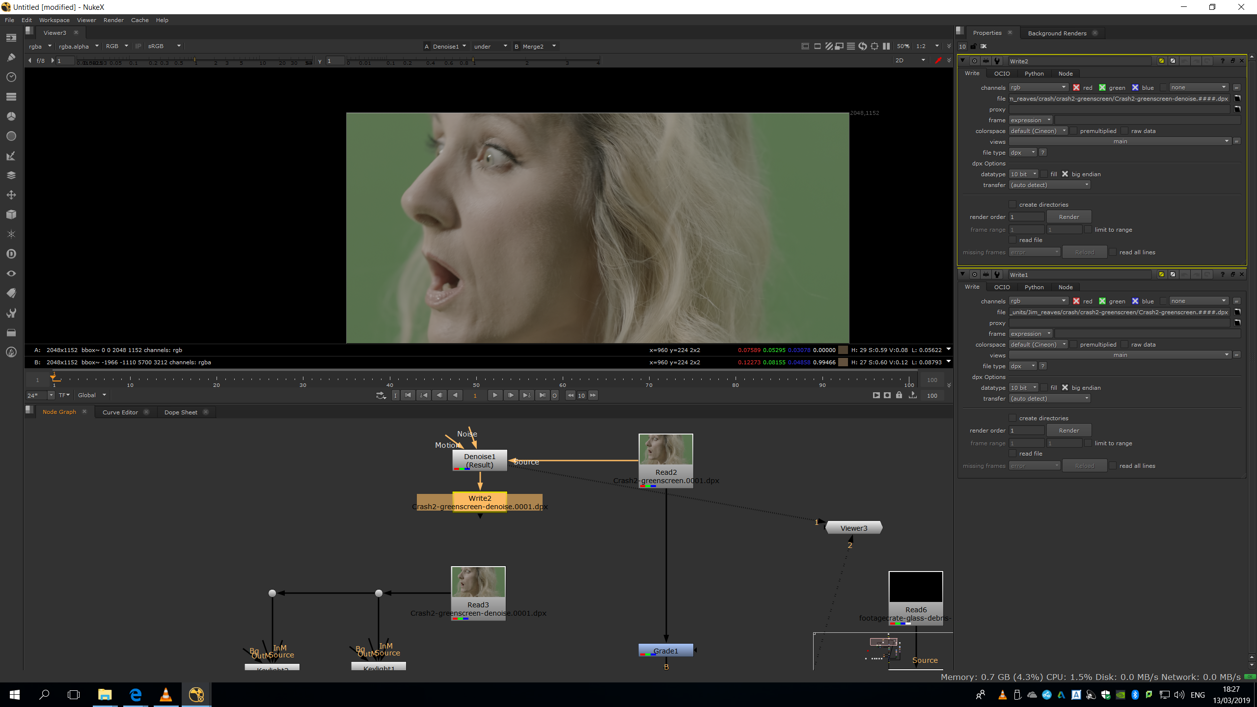The image size is (1257, 707).
Task: Open the Deep nodes D icon
Action: point(11,254)
